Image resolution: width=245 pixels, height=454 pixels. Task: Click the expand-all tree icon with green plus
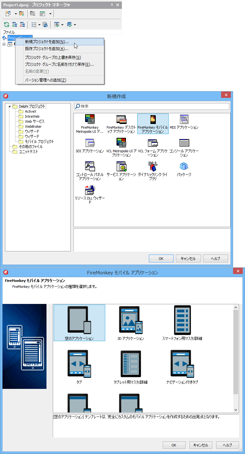point(14,25)
